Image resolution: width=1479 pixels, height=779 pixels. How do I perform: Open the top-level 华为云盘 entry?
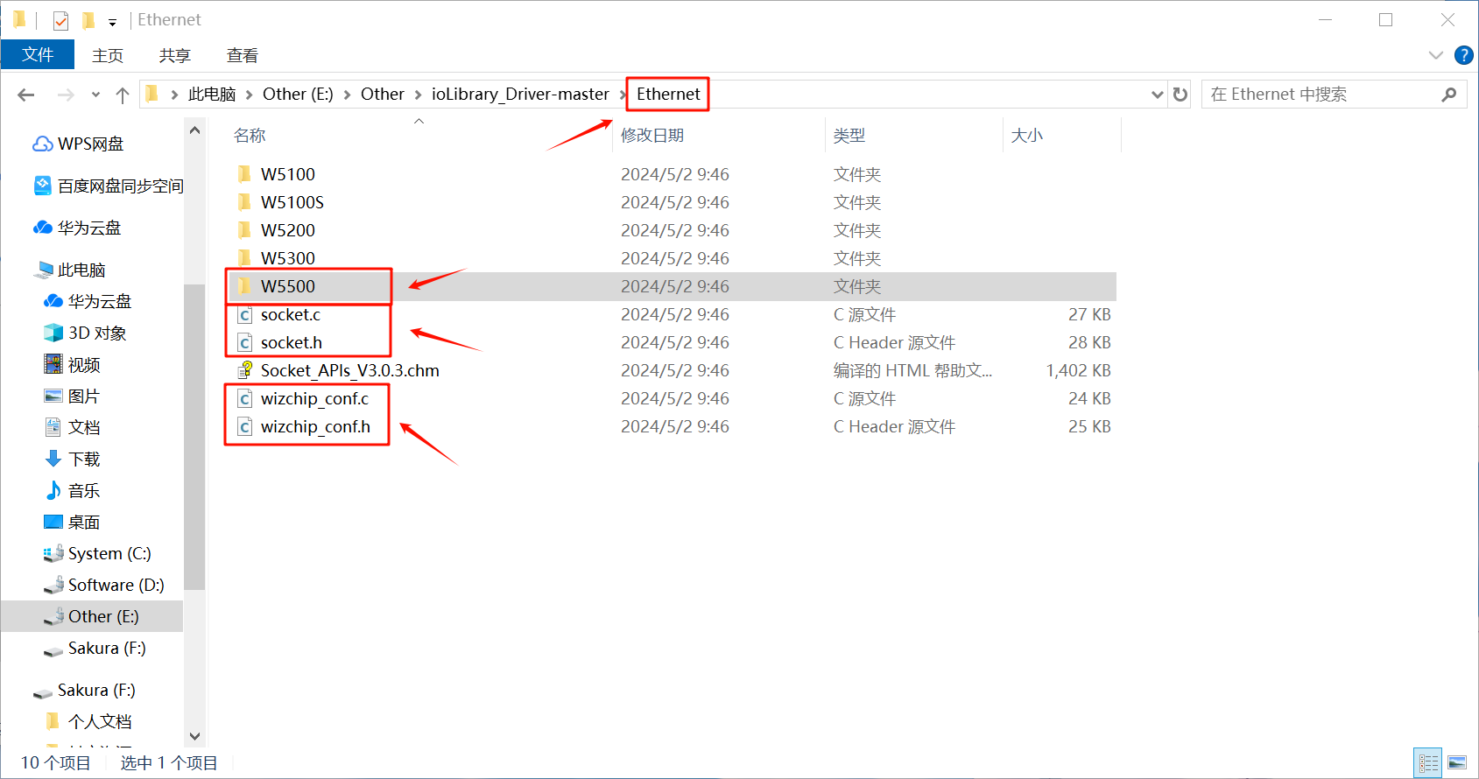pyautogui.click(x=88, y=228)
